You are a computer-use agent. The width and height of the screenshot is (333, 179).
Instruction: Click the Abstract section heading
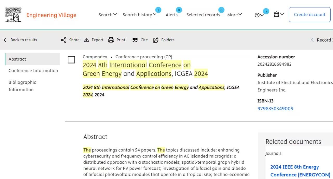pos(95,137)
